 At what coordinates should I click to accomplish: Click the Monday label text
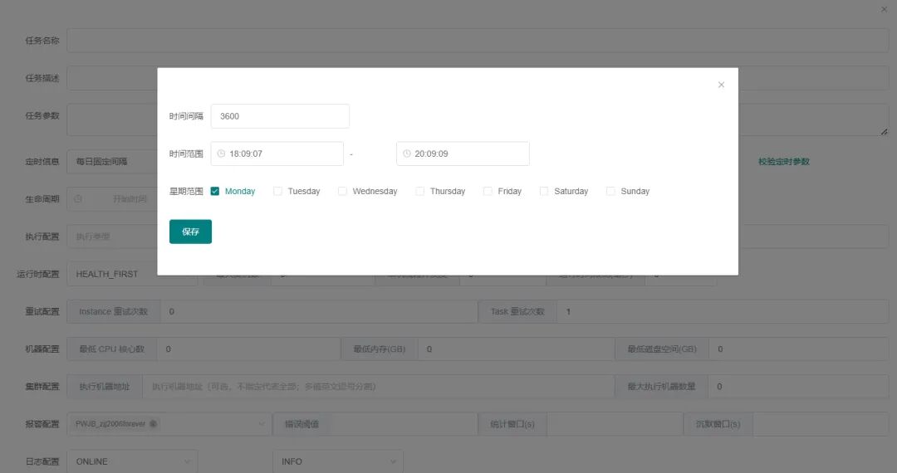click(240, 192)
